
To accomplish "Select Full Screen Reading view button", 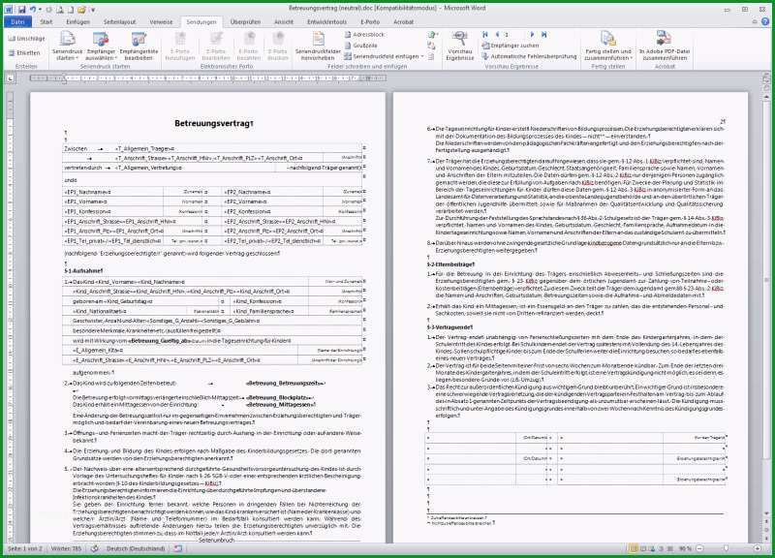I will click(x=643, y=548).
